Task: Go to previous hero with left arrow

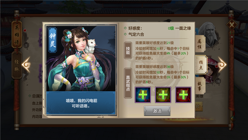Action: [x=26, y=65]
